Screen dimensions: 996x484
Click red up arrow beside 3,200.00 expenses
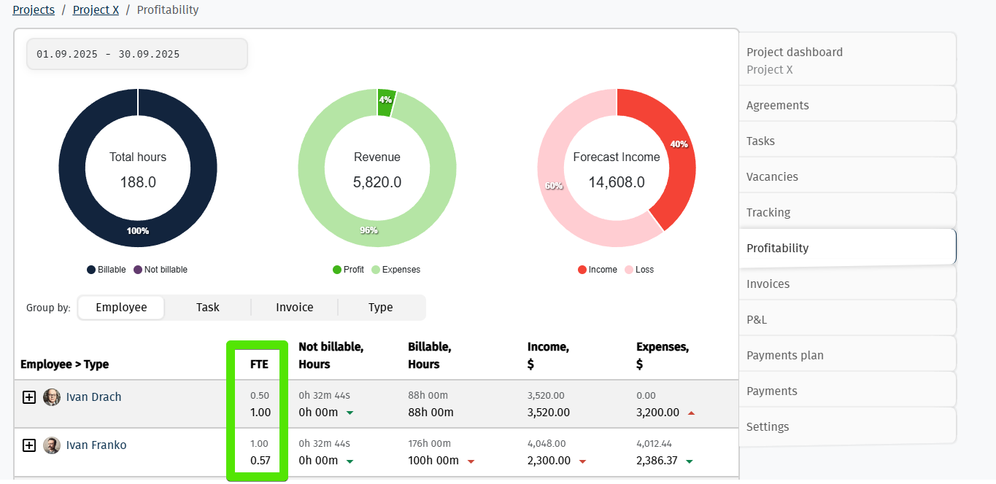click(691, 413)
